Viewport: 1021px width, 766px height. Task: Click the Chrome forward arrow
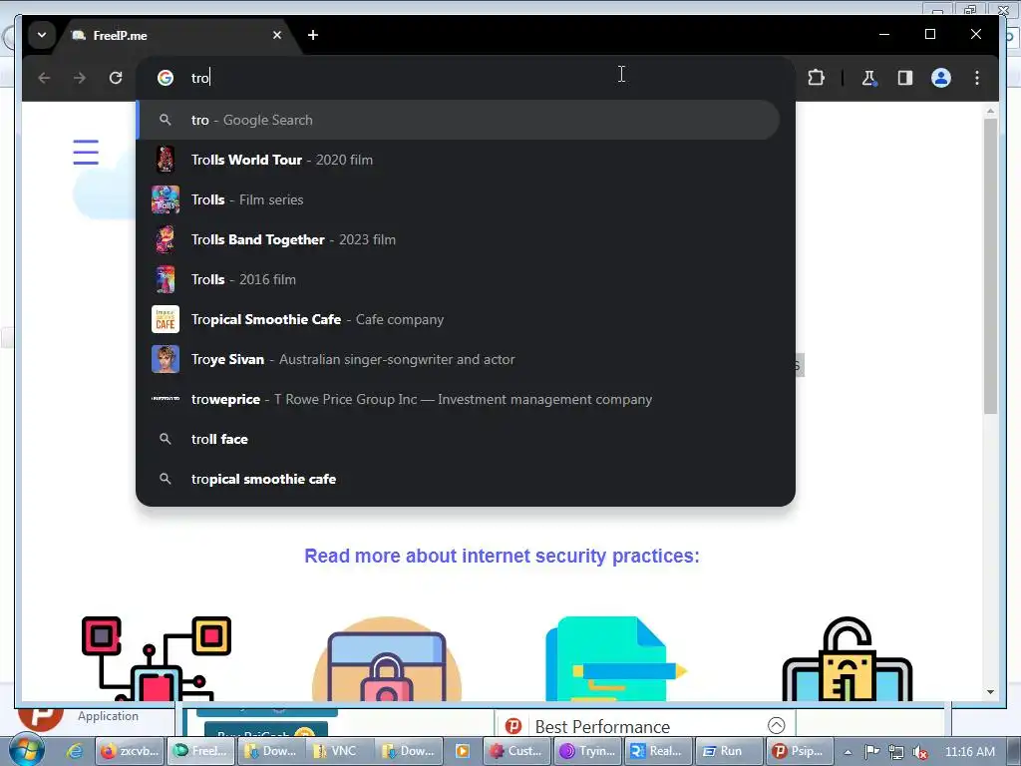click(80, 78)
